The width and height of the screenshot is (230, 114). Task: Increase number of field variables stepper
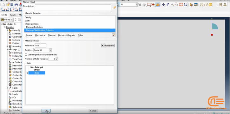(57, 58)
